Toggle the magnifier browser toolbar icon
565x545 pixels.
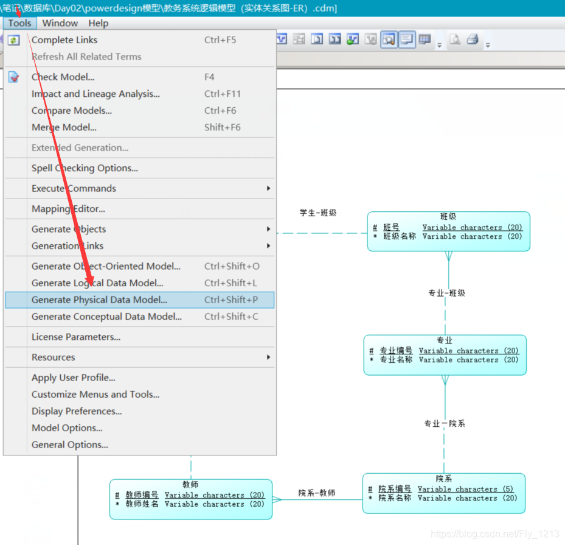click(x=389, y=40)
